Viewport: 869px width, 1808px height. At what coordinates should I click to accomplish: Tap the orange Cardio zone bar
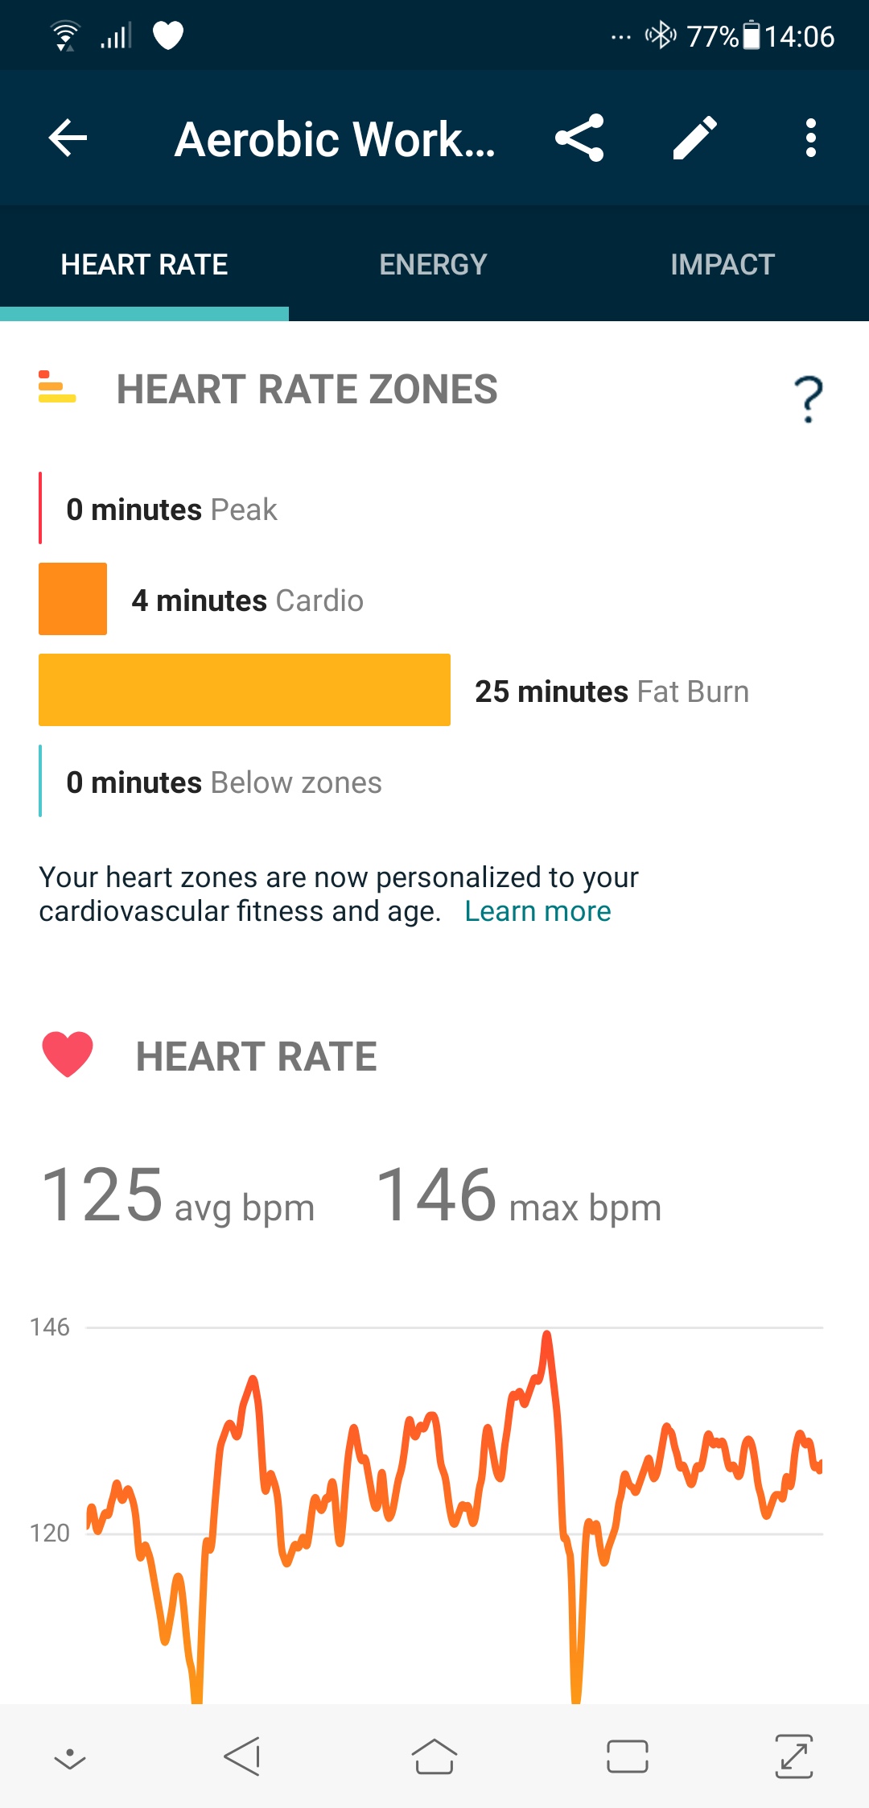pos(72,599)
